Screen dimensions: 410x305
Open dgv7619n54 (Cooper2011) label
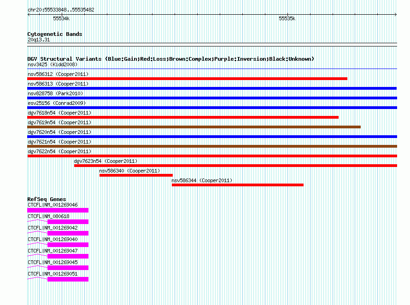pyautogui.click(x=59, y=122)
